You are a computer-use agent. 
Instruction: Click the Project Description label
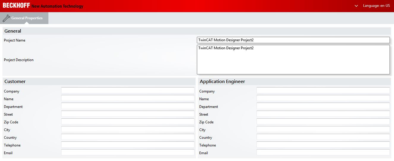19,60
